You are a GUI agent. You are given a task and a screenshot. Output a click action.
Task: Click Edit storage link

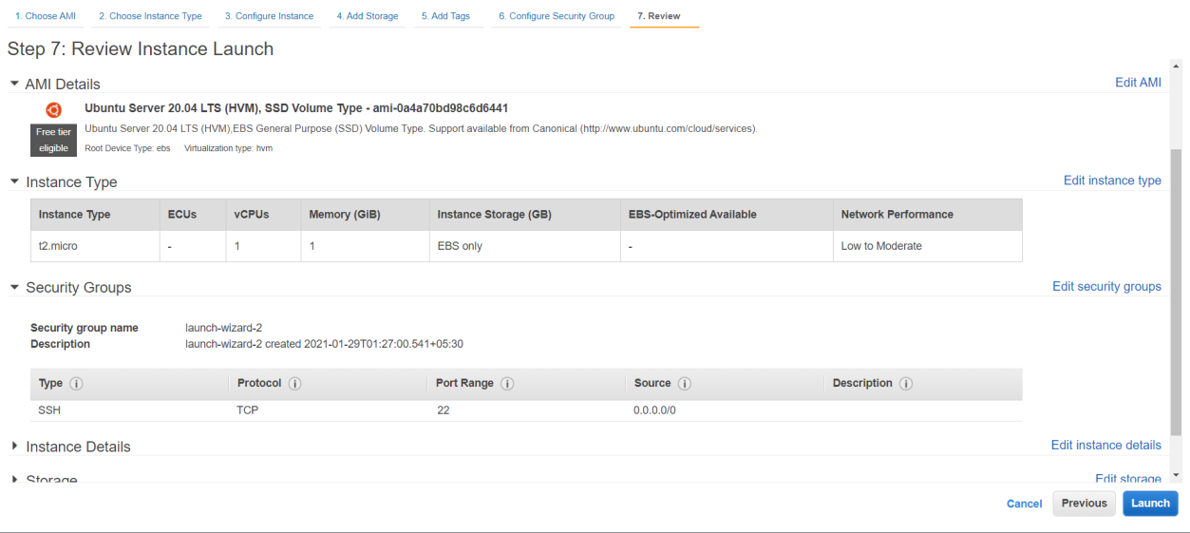point(1128,479)
